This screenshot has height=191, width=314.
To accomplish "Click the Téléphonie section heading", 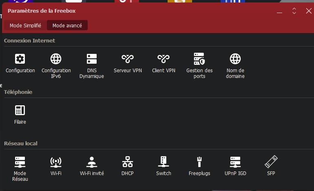I will (x=18, y=92).
